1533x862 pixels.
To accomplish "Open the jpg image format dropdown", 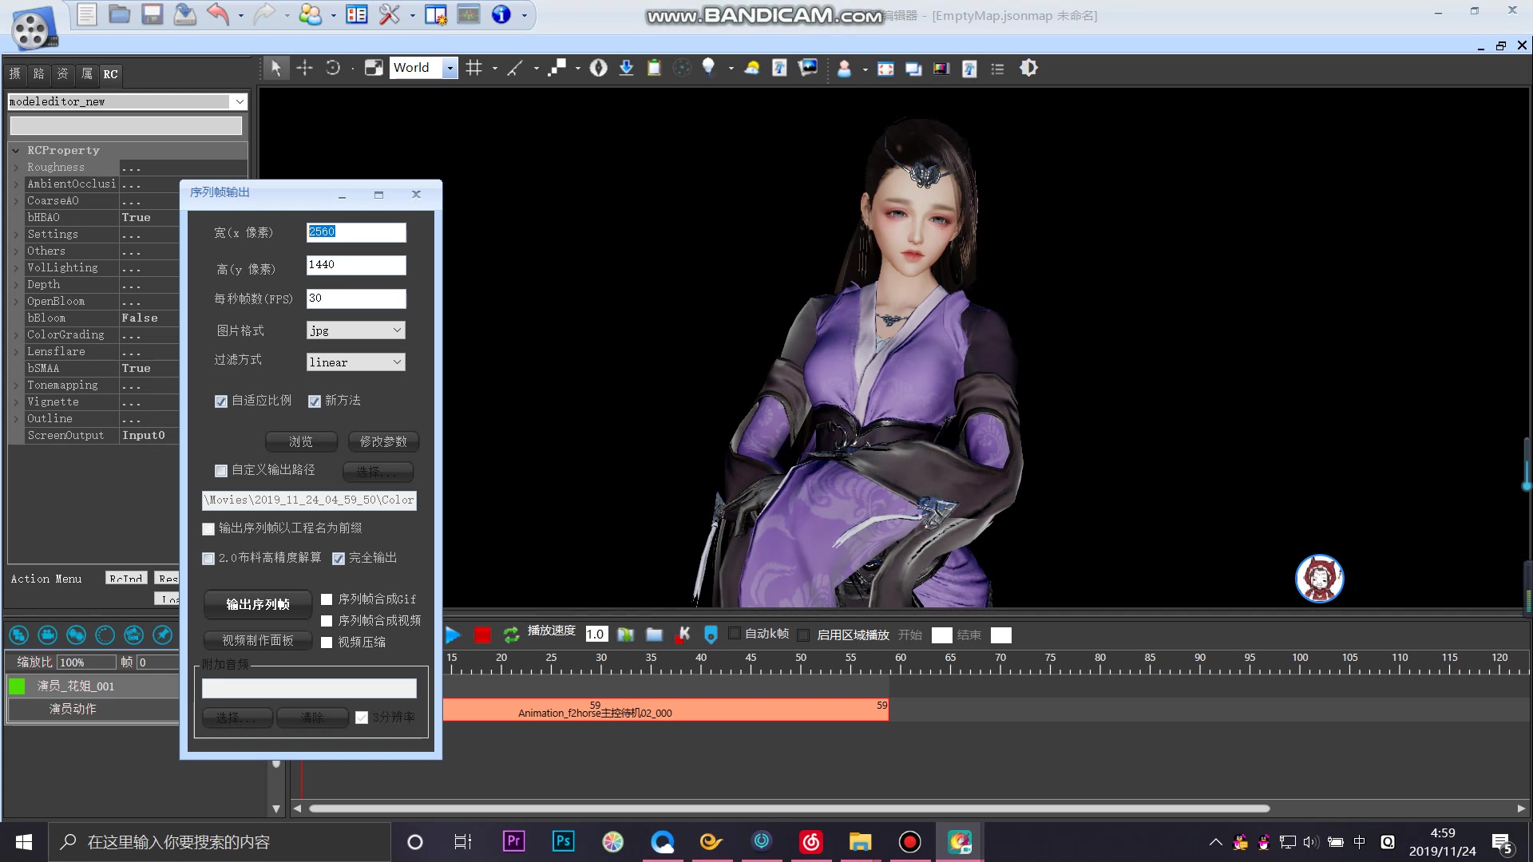I will point(355,330).
